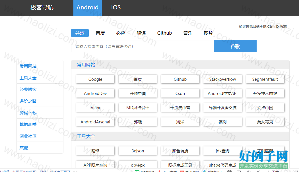299x172 pixels.
Task: Switch to the IOS top navigation tab
Action: (x=116, y=8)
